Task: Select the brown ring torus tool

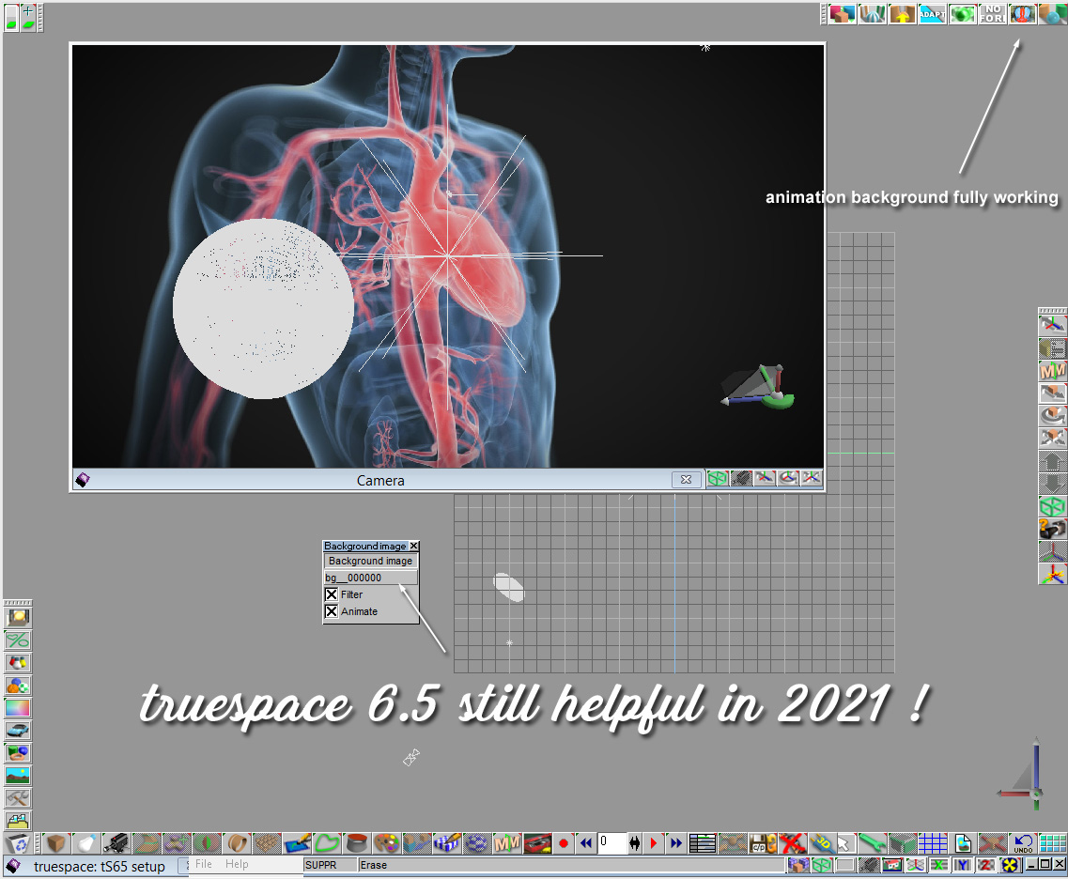Action: point(237,843)
